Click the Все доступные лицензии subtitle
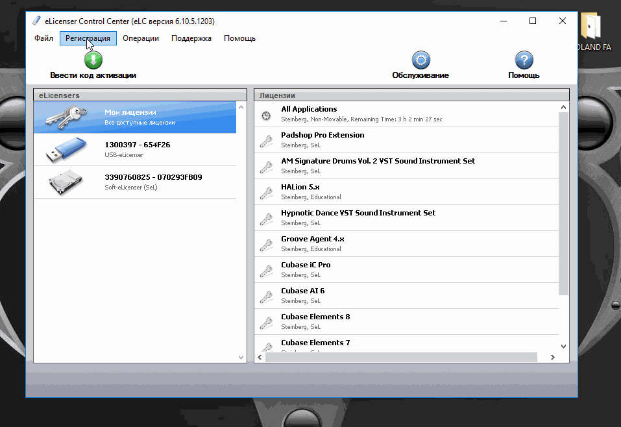Image resolution: width=621 pixels, height=427 pixels. click(140, 123)
